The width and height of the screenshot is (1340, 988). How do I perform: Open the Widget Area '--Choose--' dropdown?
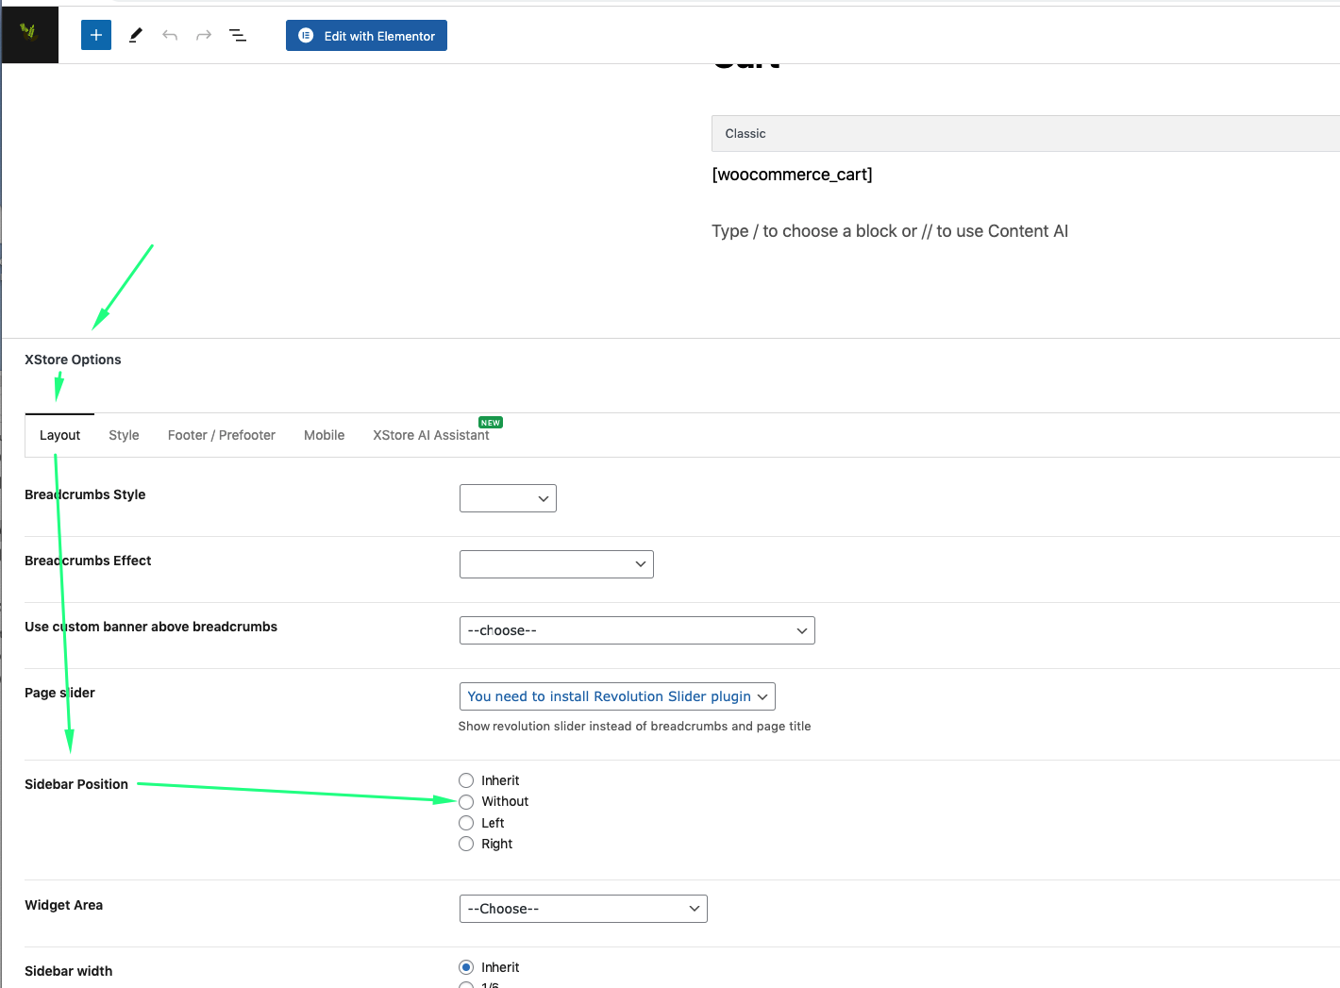[x=583, y=909]
